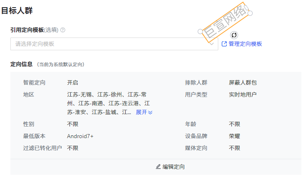Click the help icon beside 引用定向模板
Viewport: 303px width, 176px height.
coord(63,30)
